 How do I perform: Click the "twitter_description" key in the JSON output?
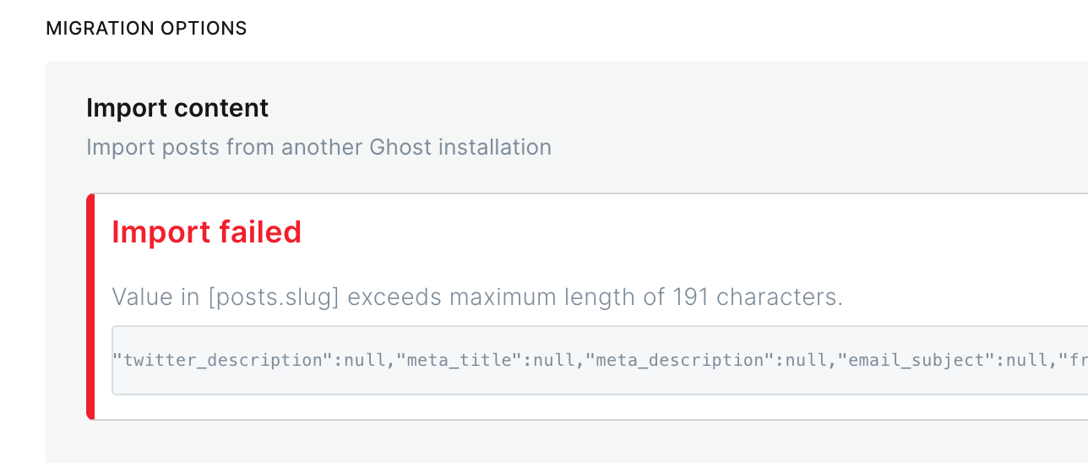[223, 360]
